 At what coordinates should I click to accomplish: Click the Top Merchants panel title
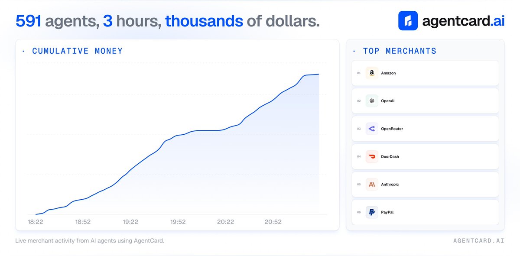(400, 51)
